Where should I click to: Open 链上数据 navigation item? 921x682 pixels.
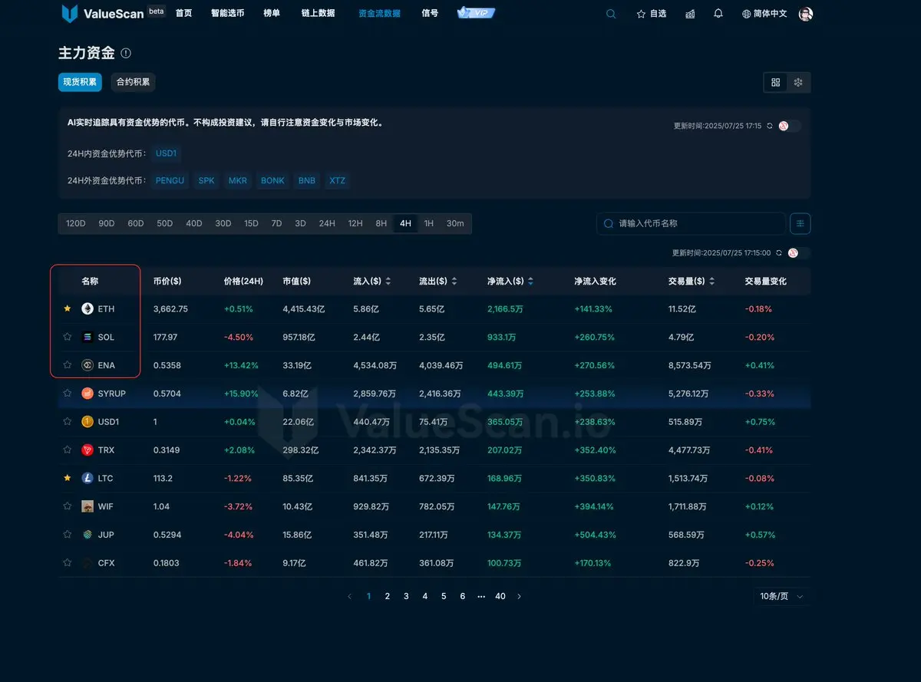(318, 13)
